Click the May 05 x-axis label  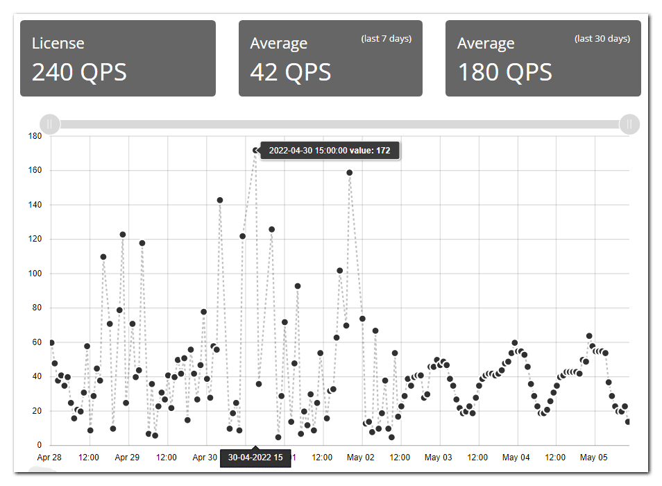pyautogui.click(x=594, y=458)
